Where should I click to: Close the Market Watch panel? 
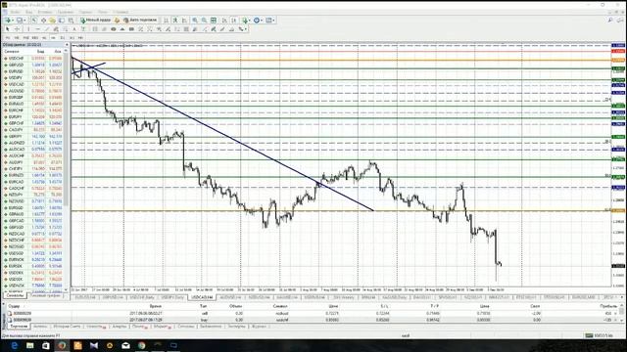tap(67, 45)
